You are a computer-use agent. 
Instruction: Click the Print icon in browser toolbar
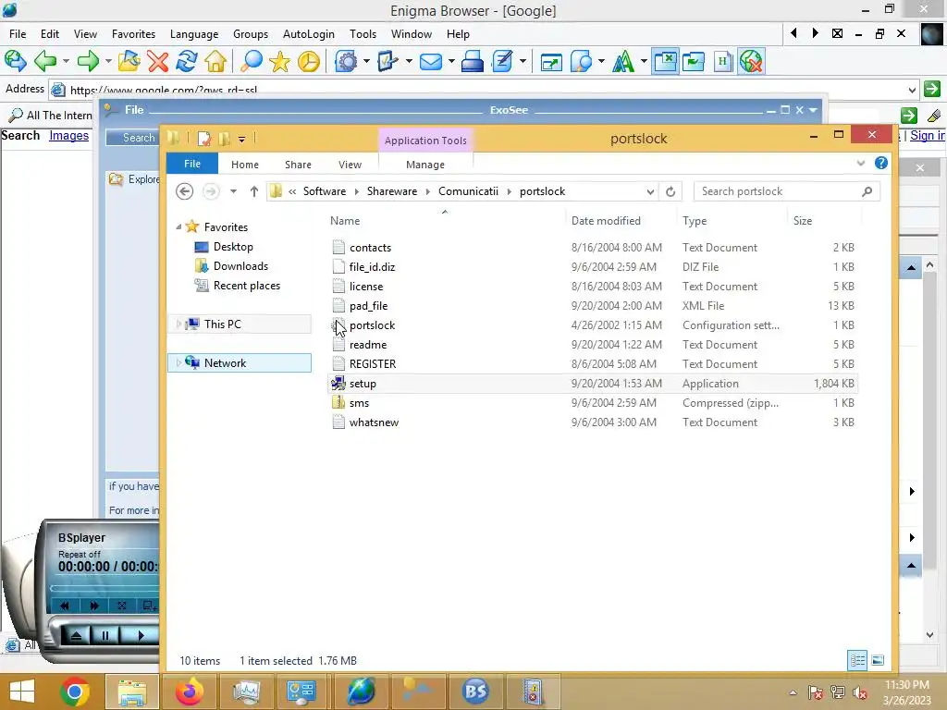(473, 61)
